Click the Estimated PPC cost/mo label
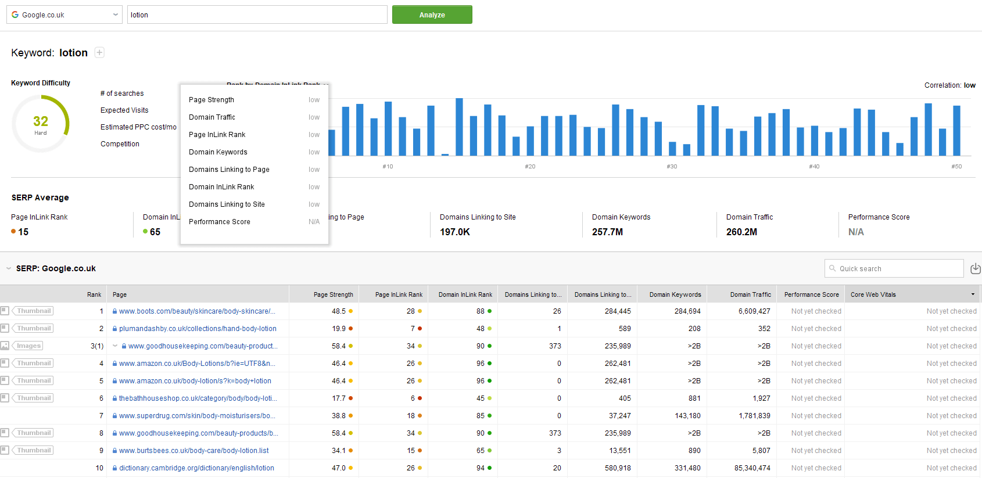This screenshot has width=982, height=478. (x=138, y=127)
